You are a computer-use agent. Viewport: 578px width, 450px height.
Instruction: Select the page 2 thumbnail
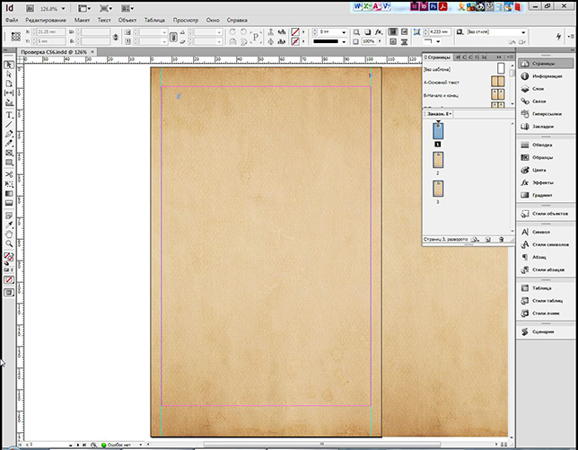[x=439, y=160]
